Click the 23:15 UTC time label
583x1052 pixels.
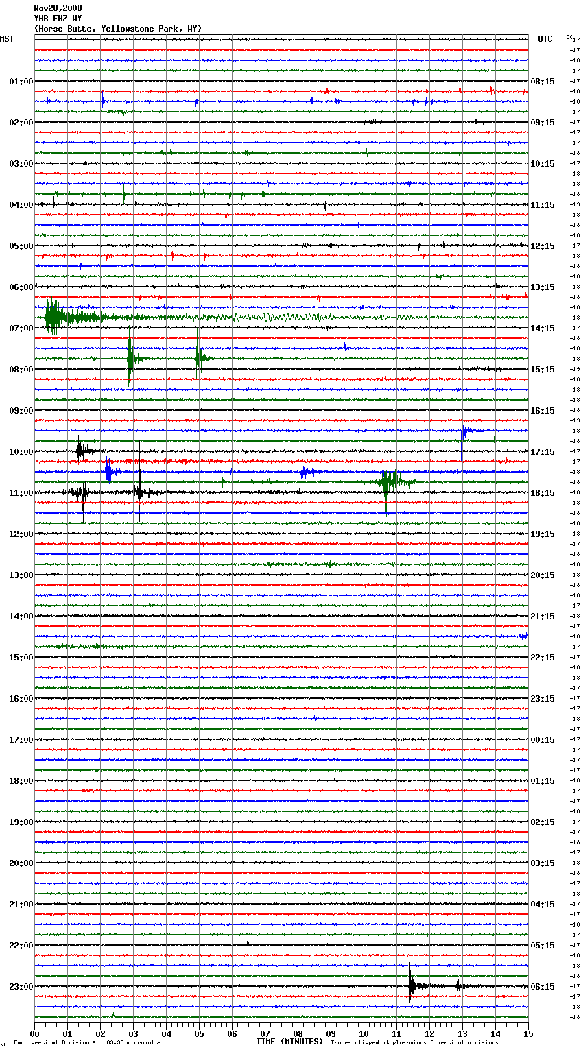[x=543, y=699]
